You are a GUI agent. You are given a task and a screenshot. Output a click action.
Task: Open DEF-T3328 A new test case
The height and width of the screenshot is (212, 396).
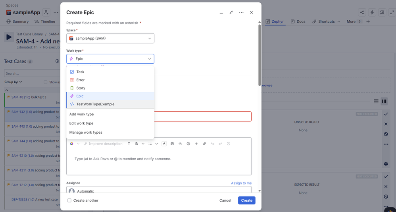[32, 202]
